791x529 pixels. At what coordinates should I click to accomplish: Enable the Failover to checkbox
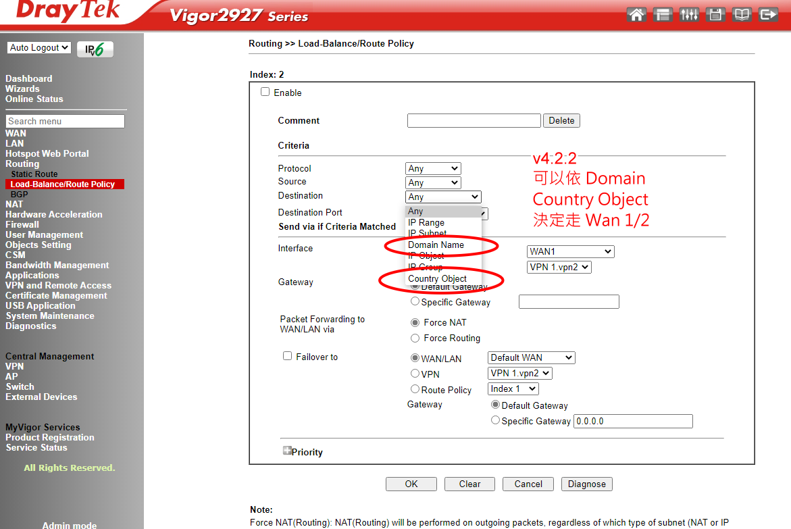pyautogui.click(x=288, y=356)
